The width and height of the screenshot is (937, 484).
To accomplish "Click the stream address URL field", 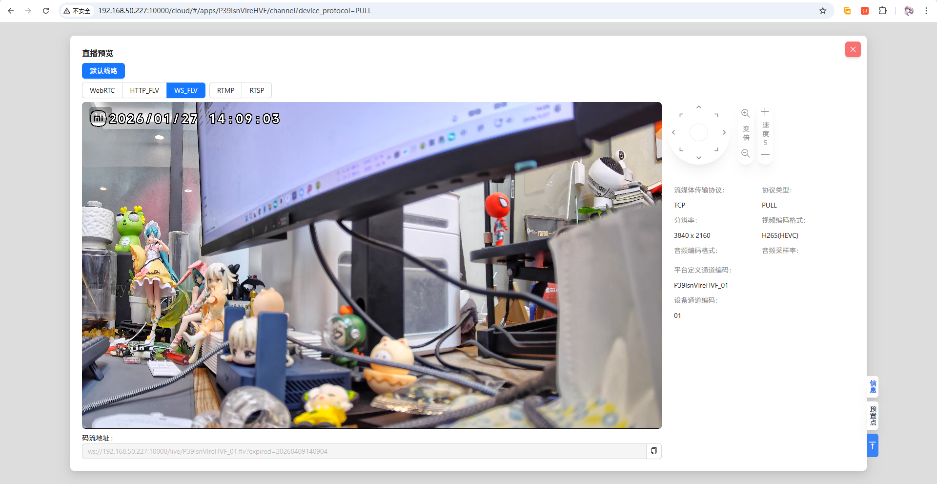I will click(364, 451).
